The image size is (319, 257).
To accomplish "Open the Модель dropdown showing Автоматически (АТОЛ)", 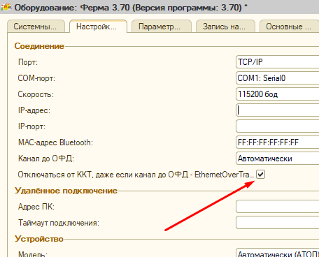I will [278, 253].
